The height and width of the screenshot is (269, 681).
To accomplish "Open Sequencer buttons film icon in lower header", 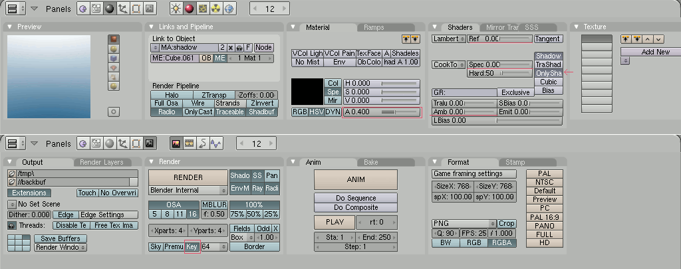I will (x=189, y=143).
